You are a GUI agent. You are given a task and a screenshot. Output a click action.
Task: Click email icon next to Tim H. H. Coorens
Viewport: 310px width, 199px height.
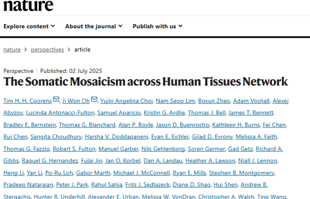[56, 100]
